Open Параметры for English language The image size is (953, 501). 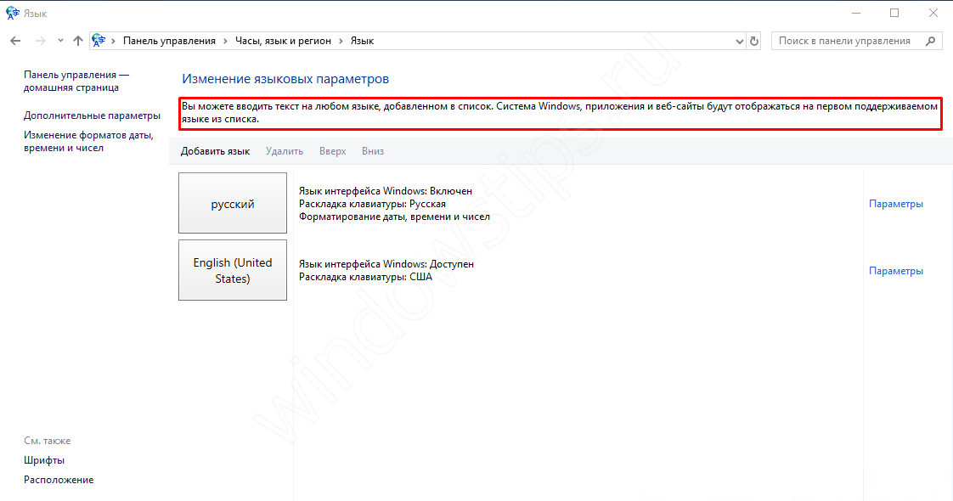pos(895,271)
